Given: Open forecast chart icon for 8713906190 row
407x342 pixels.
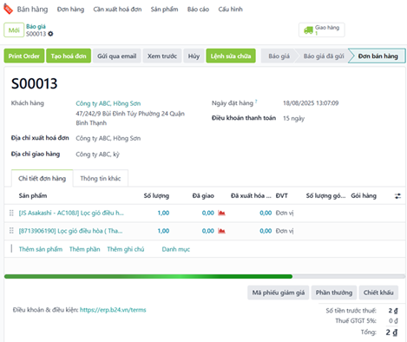Looking at the screenshot, I should 221,231.
